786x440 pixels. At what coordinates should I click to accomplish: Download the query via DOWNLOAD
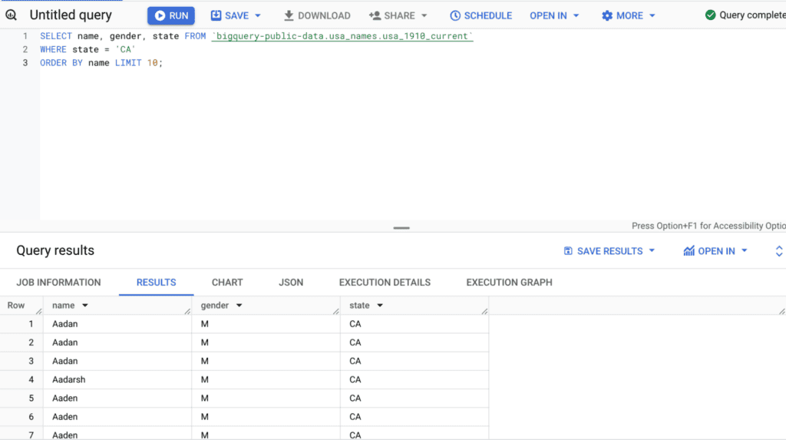click(317, 15)
